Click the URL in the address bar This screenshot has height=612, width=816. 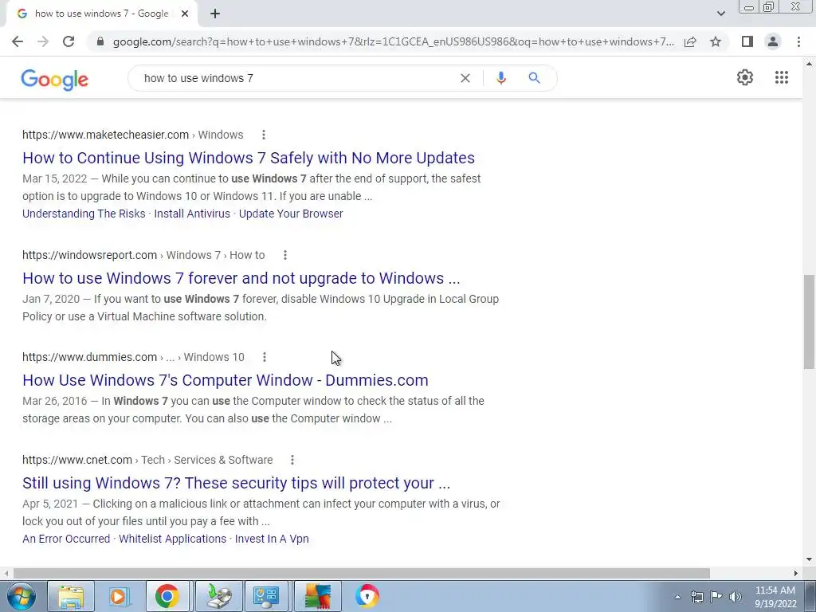tap(393, 41)
